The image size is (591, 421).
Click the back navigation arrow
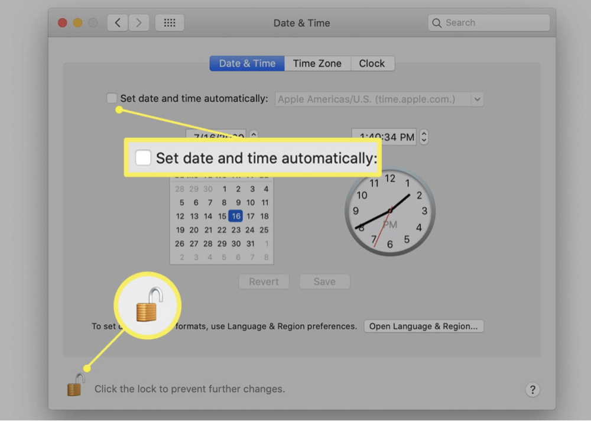117,22
